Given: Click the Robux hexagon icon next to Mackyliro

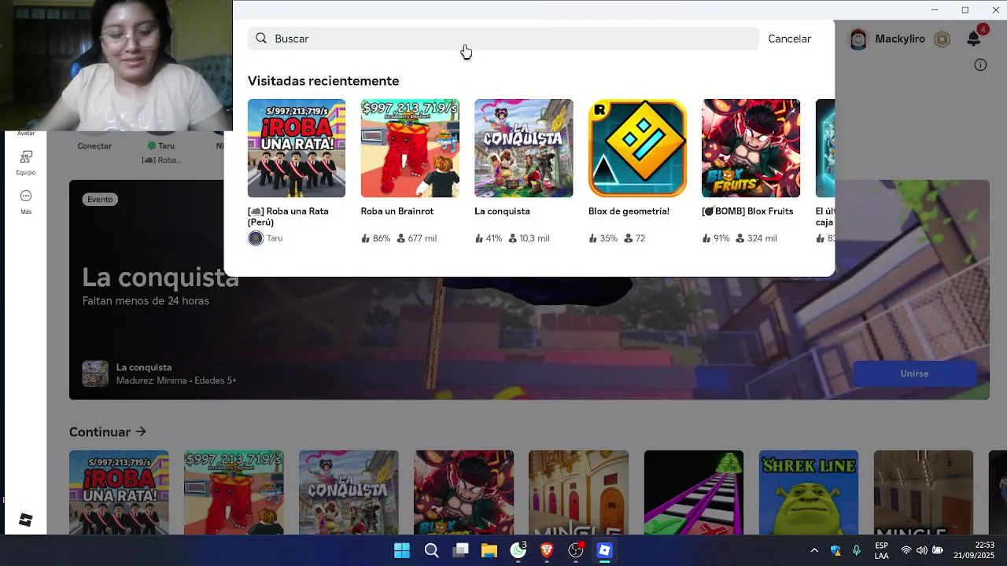Looking at the screenshot, I should 942,39.
